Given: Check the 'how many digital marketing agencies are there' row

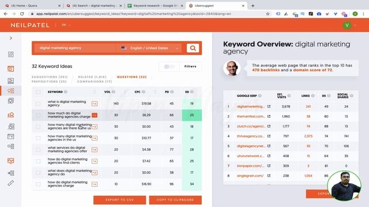Looking at the screenshot, I should [38, 126].
